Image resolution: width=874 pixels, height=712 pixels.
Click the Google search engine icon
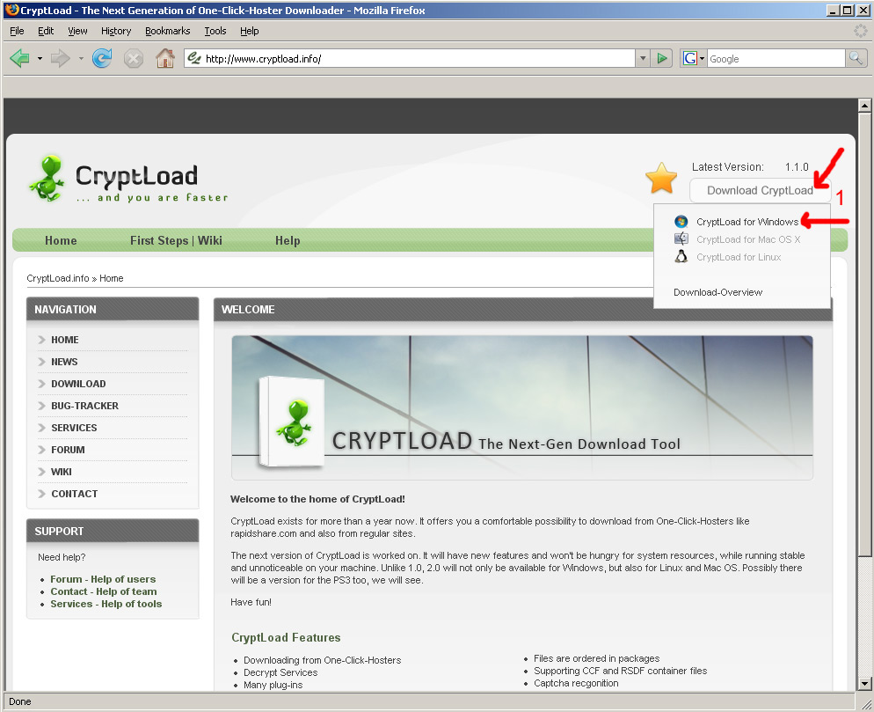pos(689,58)
